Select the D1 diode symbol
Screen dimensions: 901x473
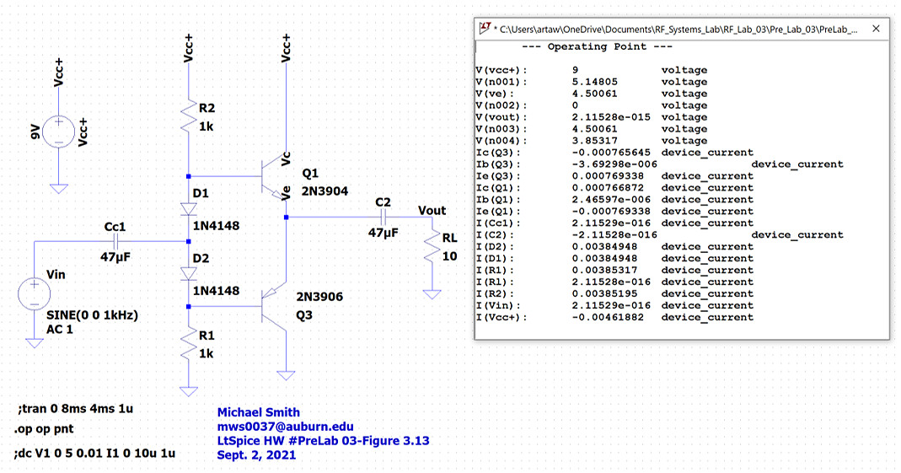[189, 209]
